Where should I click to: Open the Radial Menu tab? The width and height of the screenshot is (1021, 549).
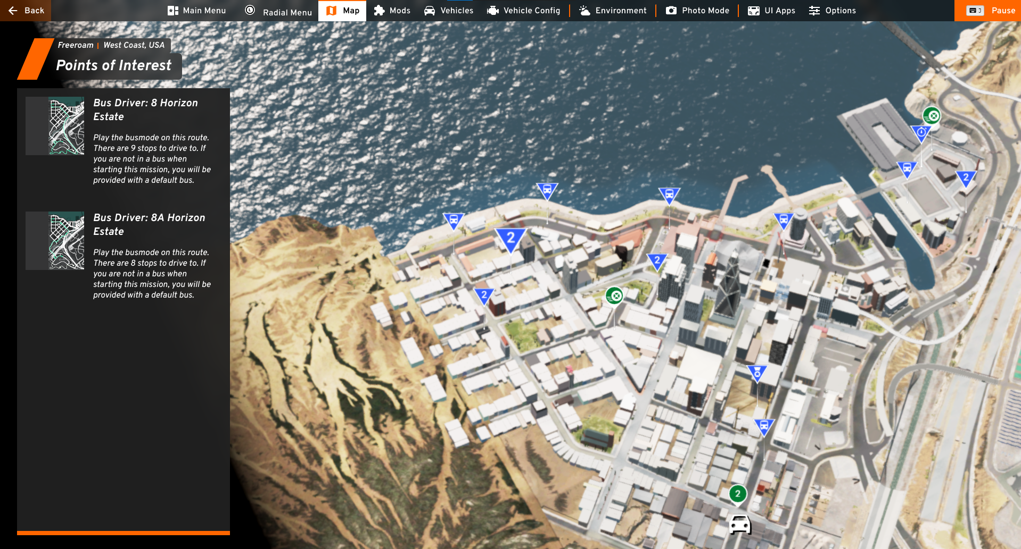(x=278, y=11)
